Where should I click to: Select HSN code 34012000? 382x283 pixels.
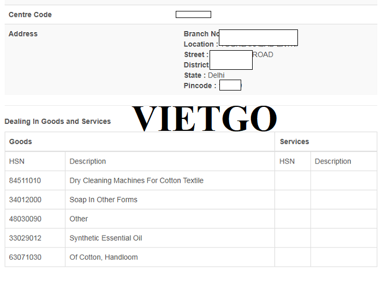coord(25,200)
